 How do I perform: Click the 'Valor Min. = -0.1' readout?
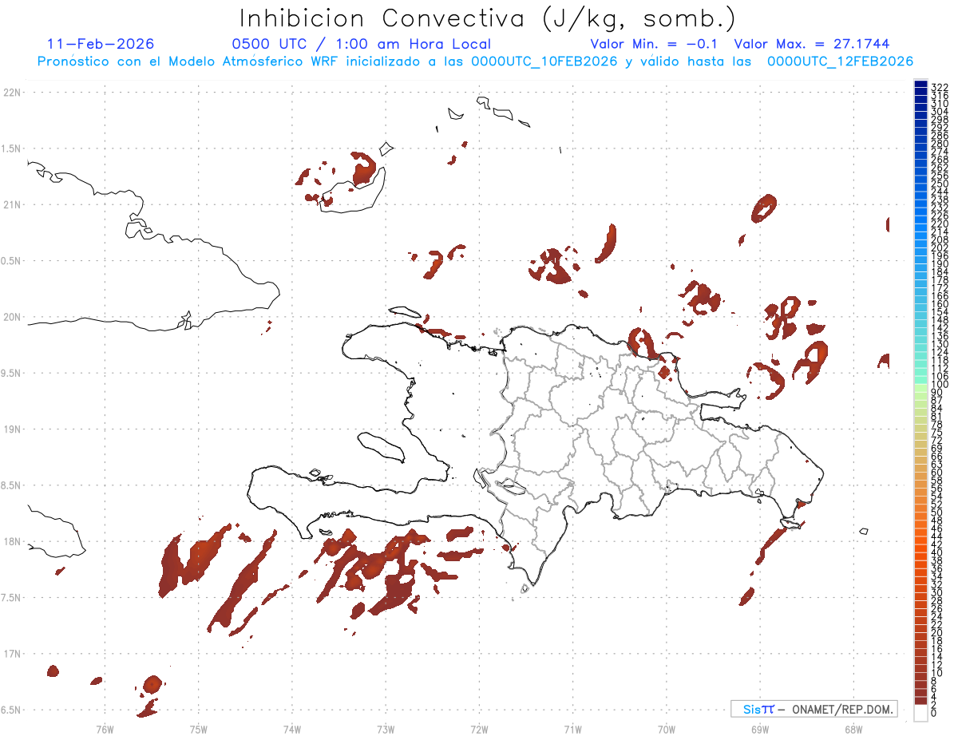point(655,44)
